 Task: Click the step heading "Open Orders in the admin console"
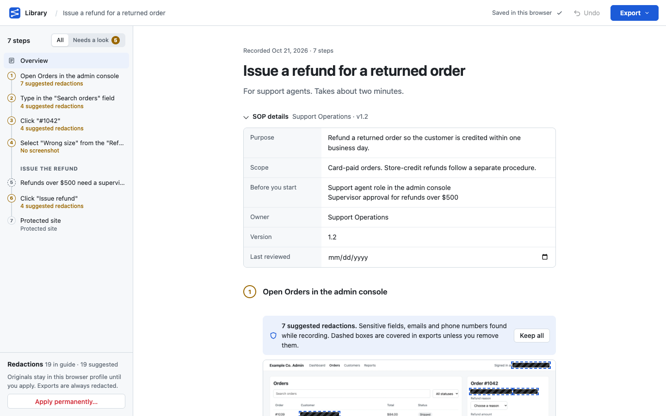[x=325, y=292]
